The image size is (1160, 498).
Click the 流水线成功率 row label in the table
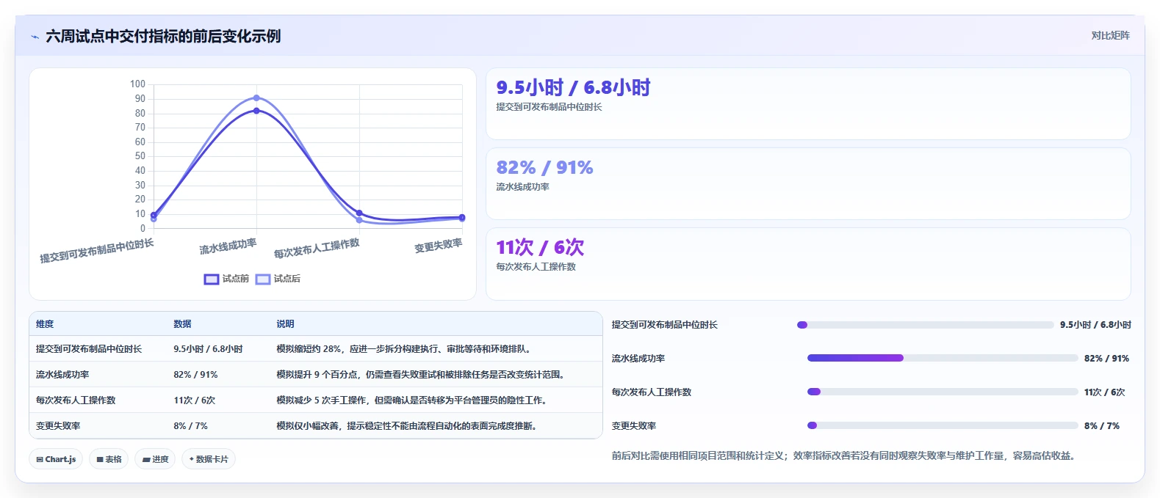62,375
